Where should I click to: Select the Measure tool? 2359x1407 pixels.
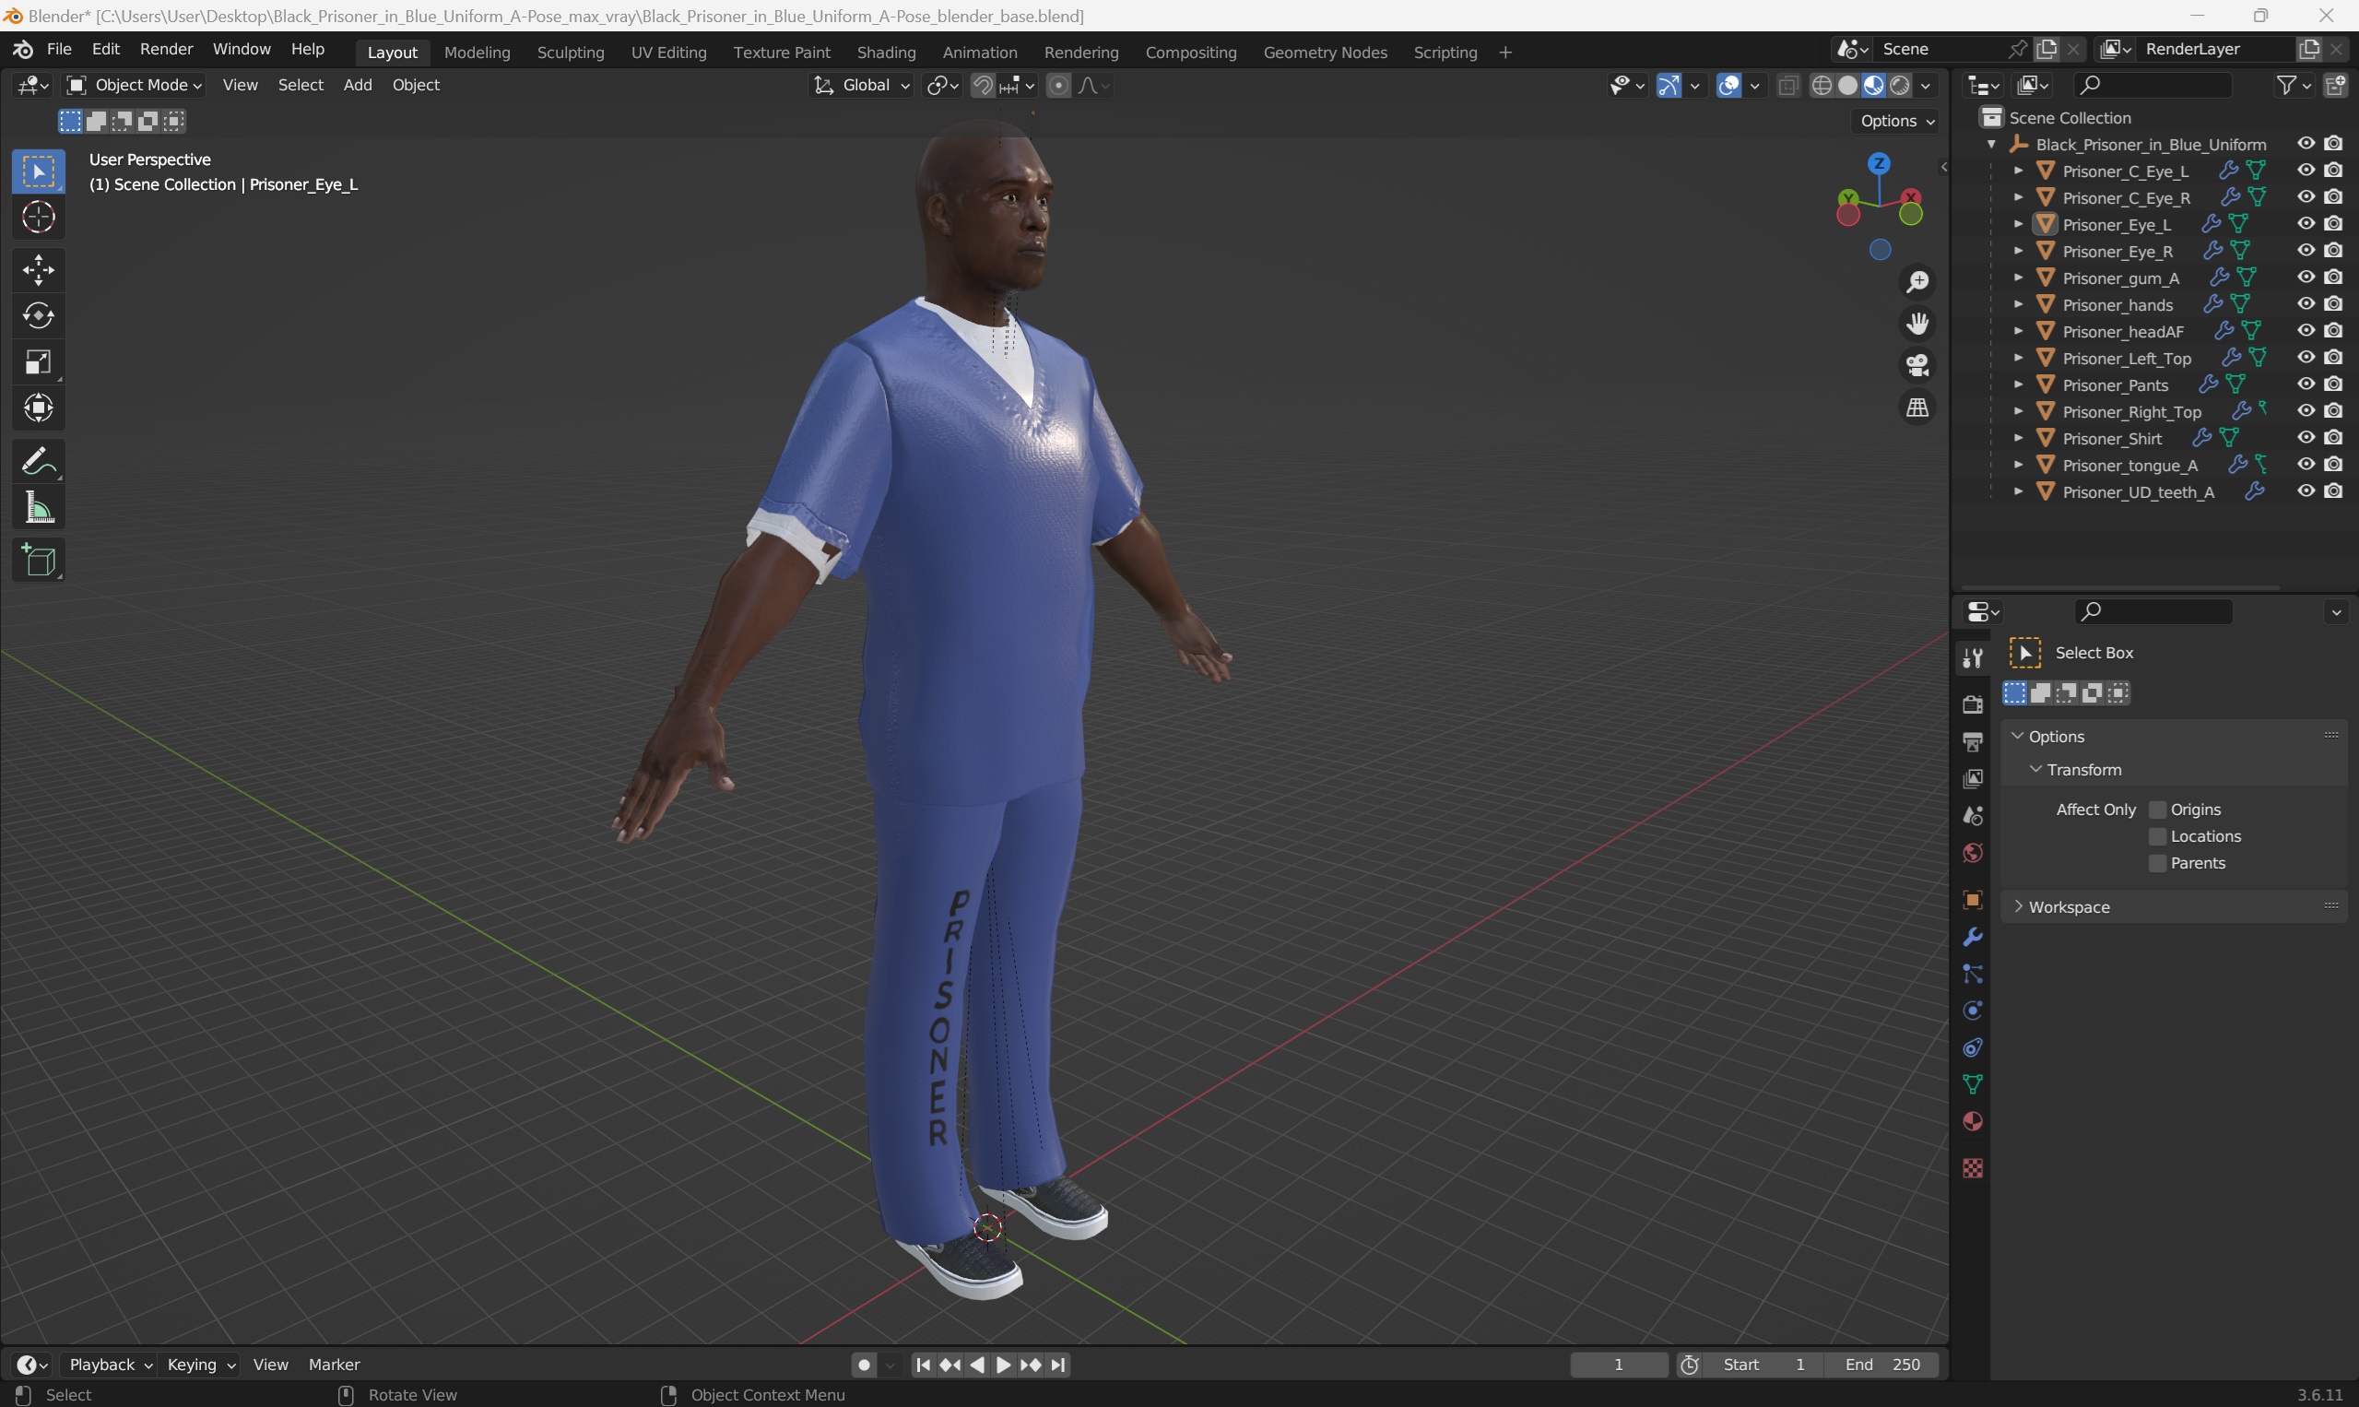point(39,508)
